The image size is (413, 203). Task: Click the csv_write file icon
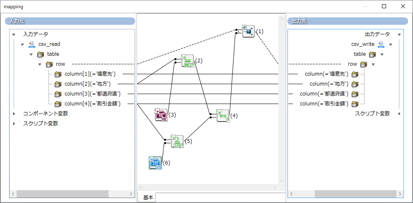[x=381, y=44]
